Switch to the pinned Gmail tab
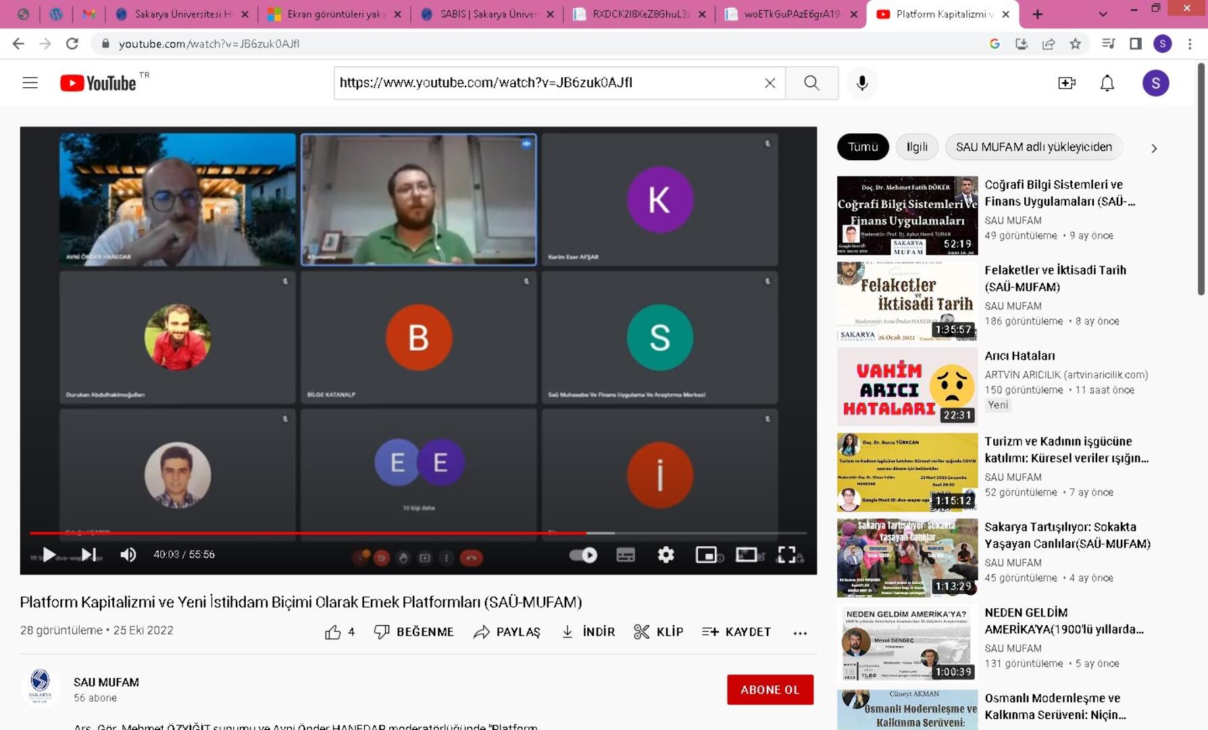This screenshot has width=1208, height=730. 89,14
